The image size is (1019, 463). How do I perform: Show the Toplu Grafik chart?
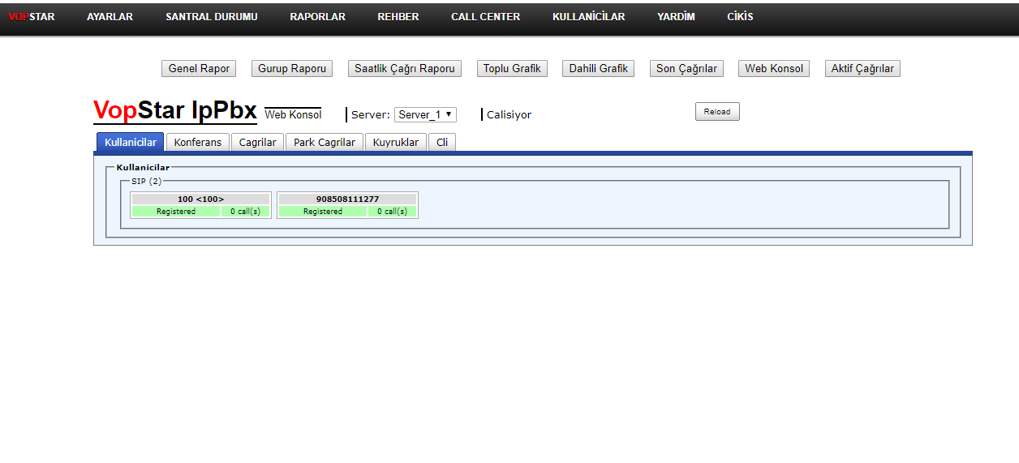click(512, 69)
